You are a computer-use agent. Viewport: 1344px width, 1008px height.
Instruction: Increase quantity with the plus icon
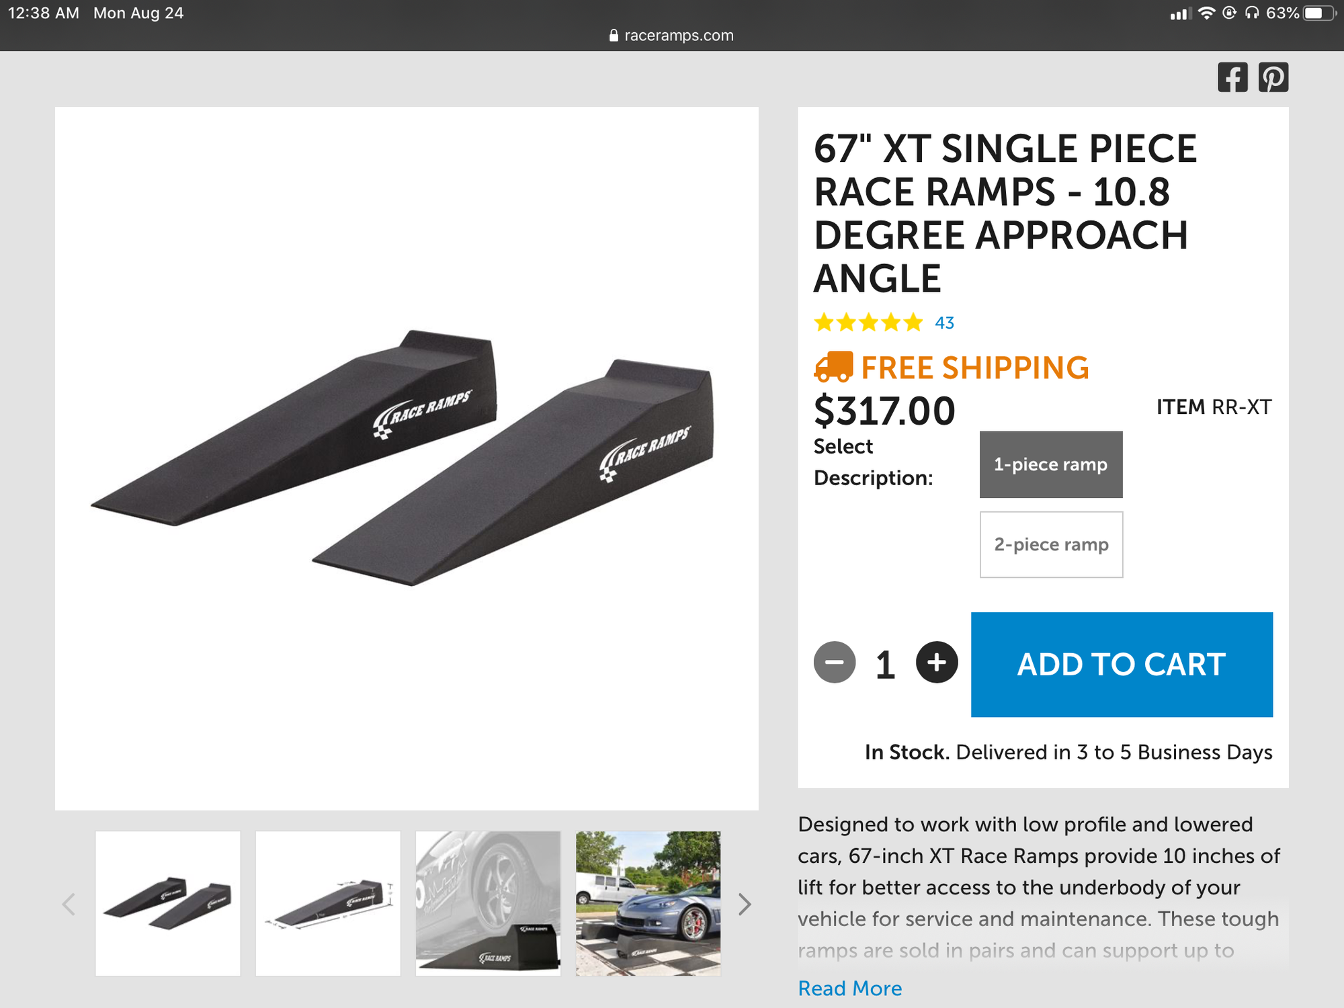[x=937, y=663]
